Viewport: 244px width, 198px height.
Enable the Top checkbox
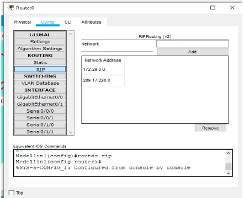12,193
